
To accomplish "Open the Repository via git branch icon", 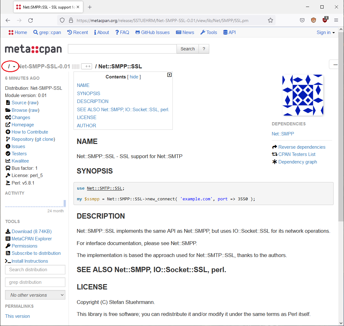I will tap(22, 139).
